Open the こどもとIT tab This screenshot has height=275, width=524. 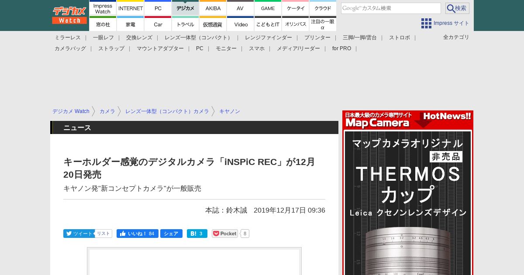tap(268, 24)
